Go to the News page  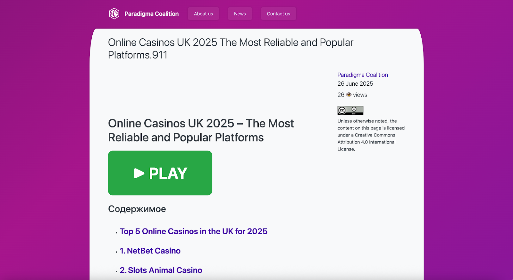click(240, 14)
